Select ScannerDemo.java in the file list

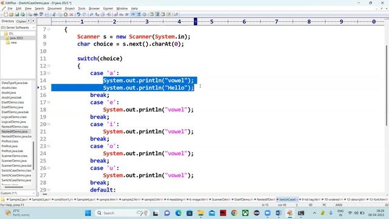coord(14,161)
